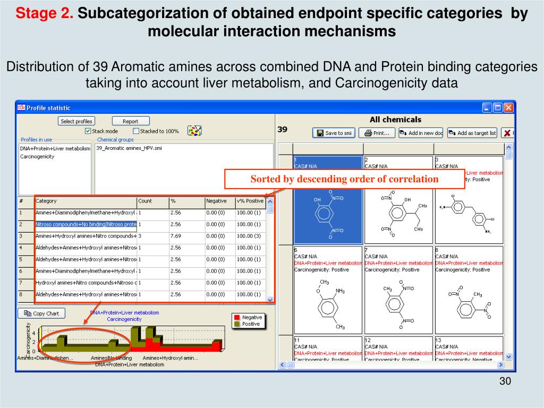Viewport: 544px width, 408px height.
Task: Select chemical 8 structure thumbnail
Action: (x=469, y=290)
